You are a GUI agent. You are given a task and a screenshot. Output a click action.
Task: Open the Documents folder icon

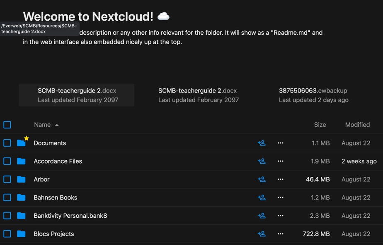[x=21, y=143]
